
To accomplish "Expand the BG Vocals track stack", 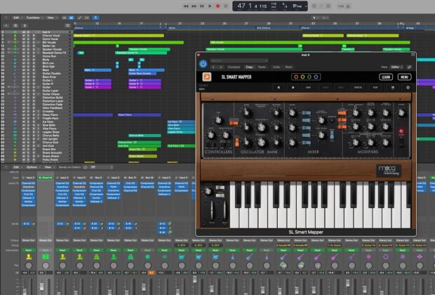I will [x=9, y=43].
